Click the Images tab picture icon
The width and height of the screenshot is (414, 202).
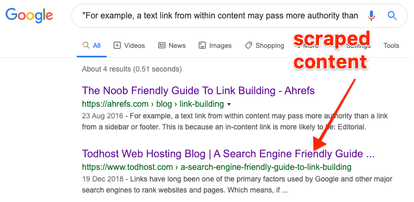point(202,45)
